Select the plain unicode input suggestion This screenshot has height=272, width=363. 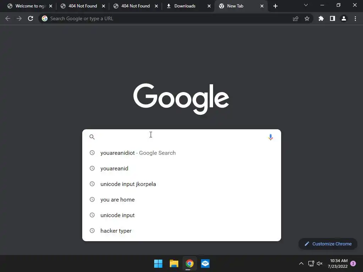[x=181, y=215]
